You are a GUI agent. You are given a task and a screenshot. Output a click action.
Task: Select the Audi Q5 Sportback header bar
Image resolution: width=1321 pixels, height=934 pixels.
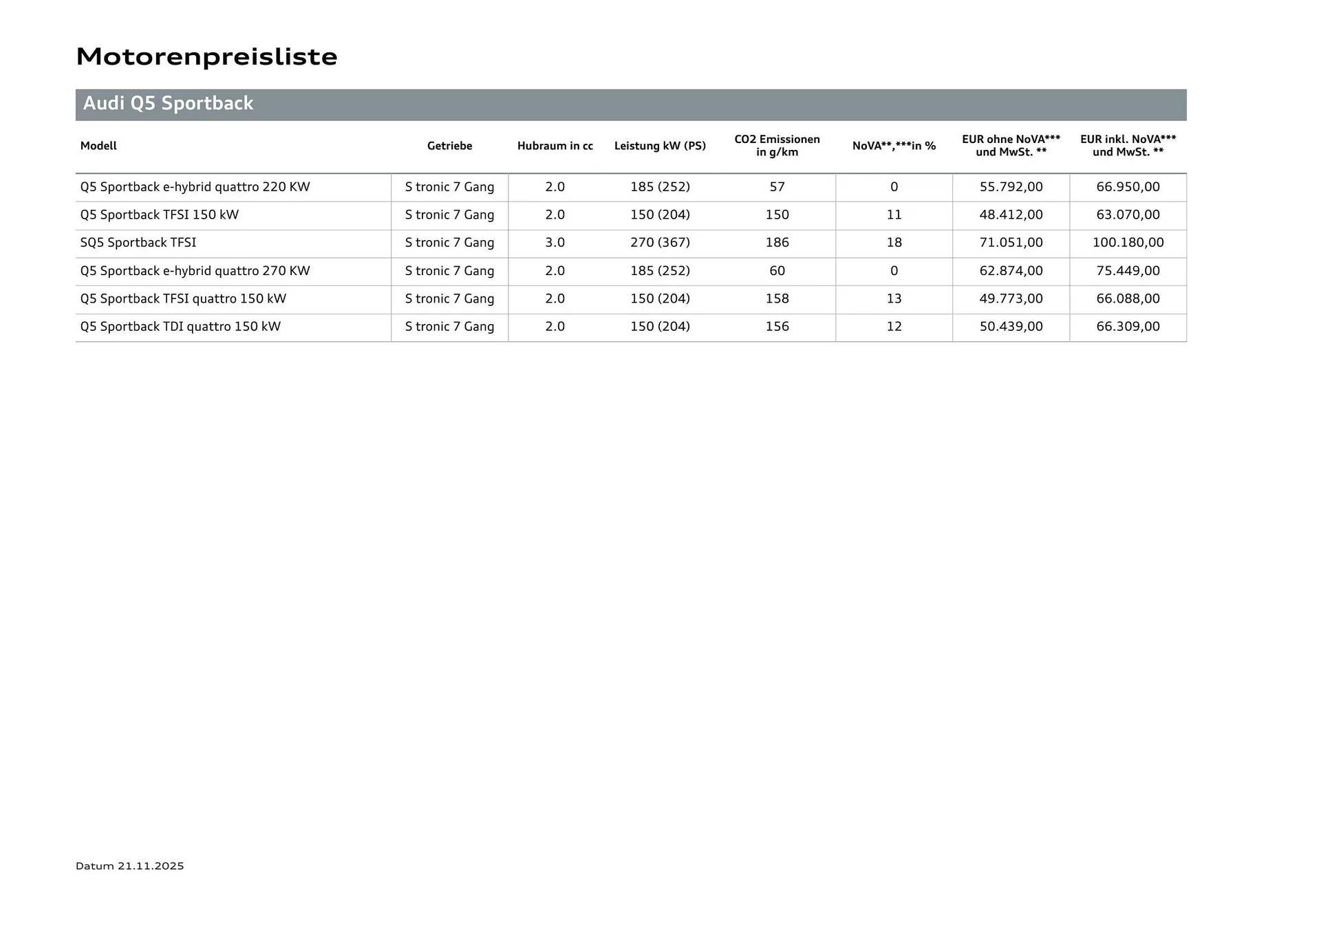630,104
